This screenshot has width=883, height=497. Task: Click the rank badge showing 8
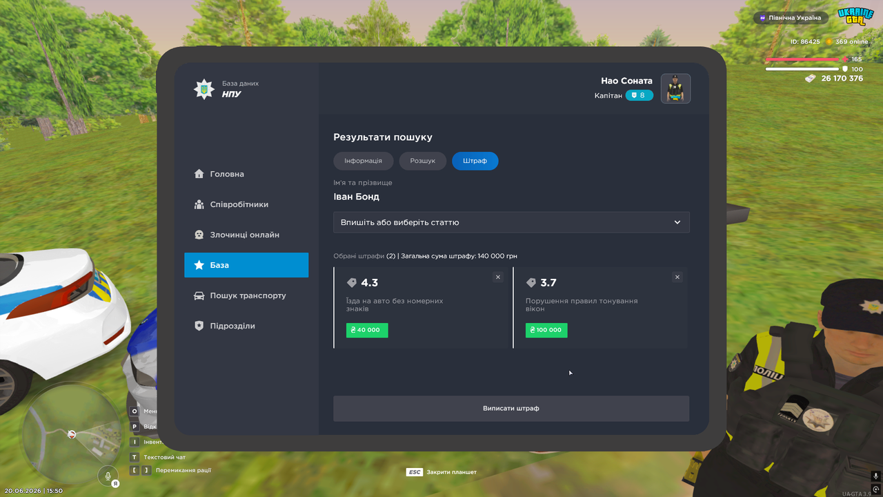pos(639,95)
